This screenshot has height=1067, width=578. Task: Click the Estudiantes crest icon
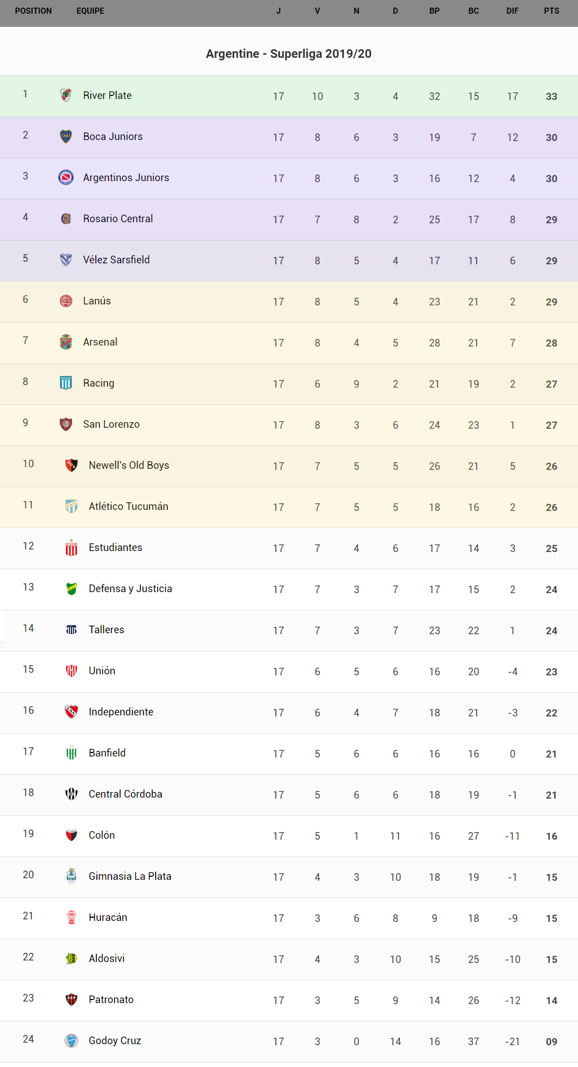tap(71, 548)
